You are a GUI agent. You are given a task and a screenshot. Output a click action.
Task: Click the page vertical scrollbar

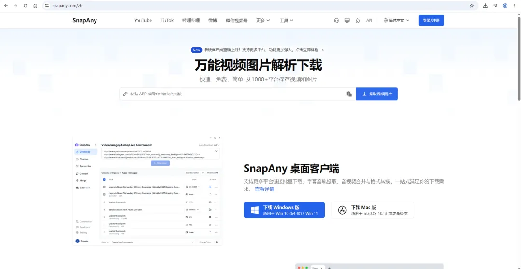(x=519, y=58)
